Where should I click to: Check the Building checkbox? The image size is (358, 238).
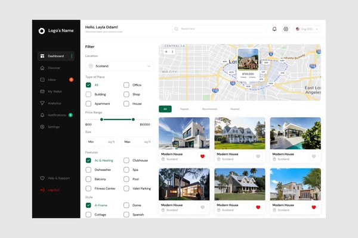88,94
